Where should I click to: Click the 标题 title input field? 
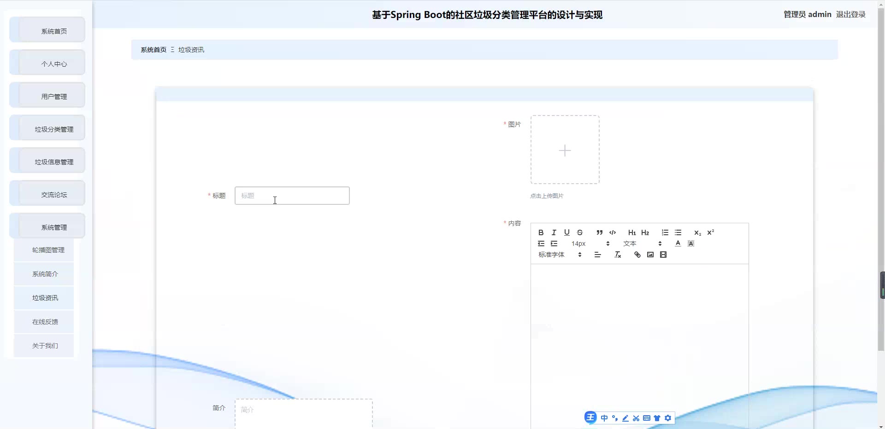(292, 196)
